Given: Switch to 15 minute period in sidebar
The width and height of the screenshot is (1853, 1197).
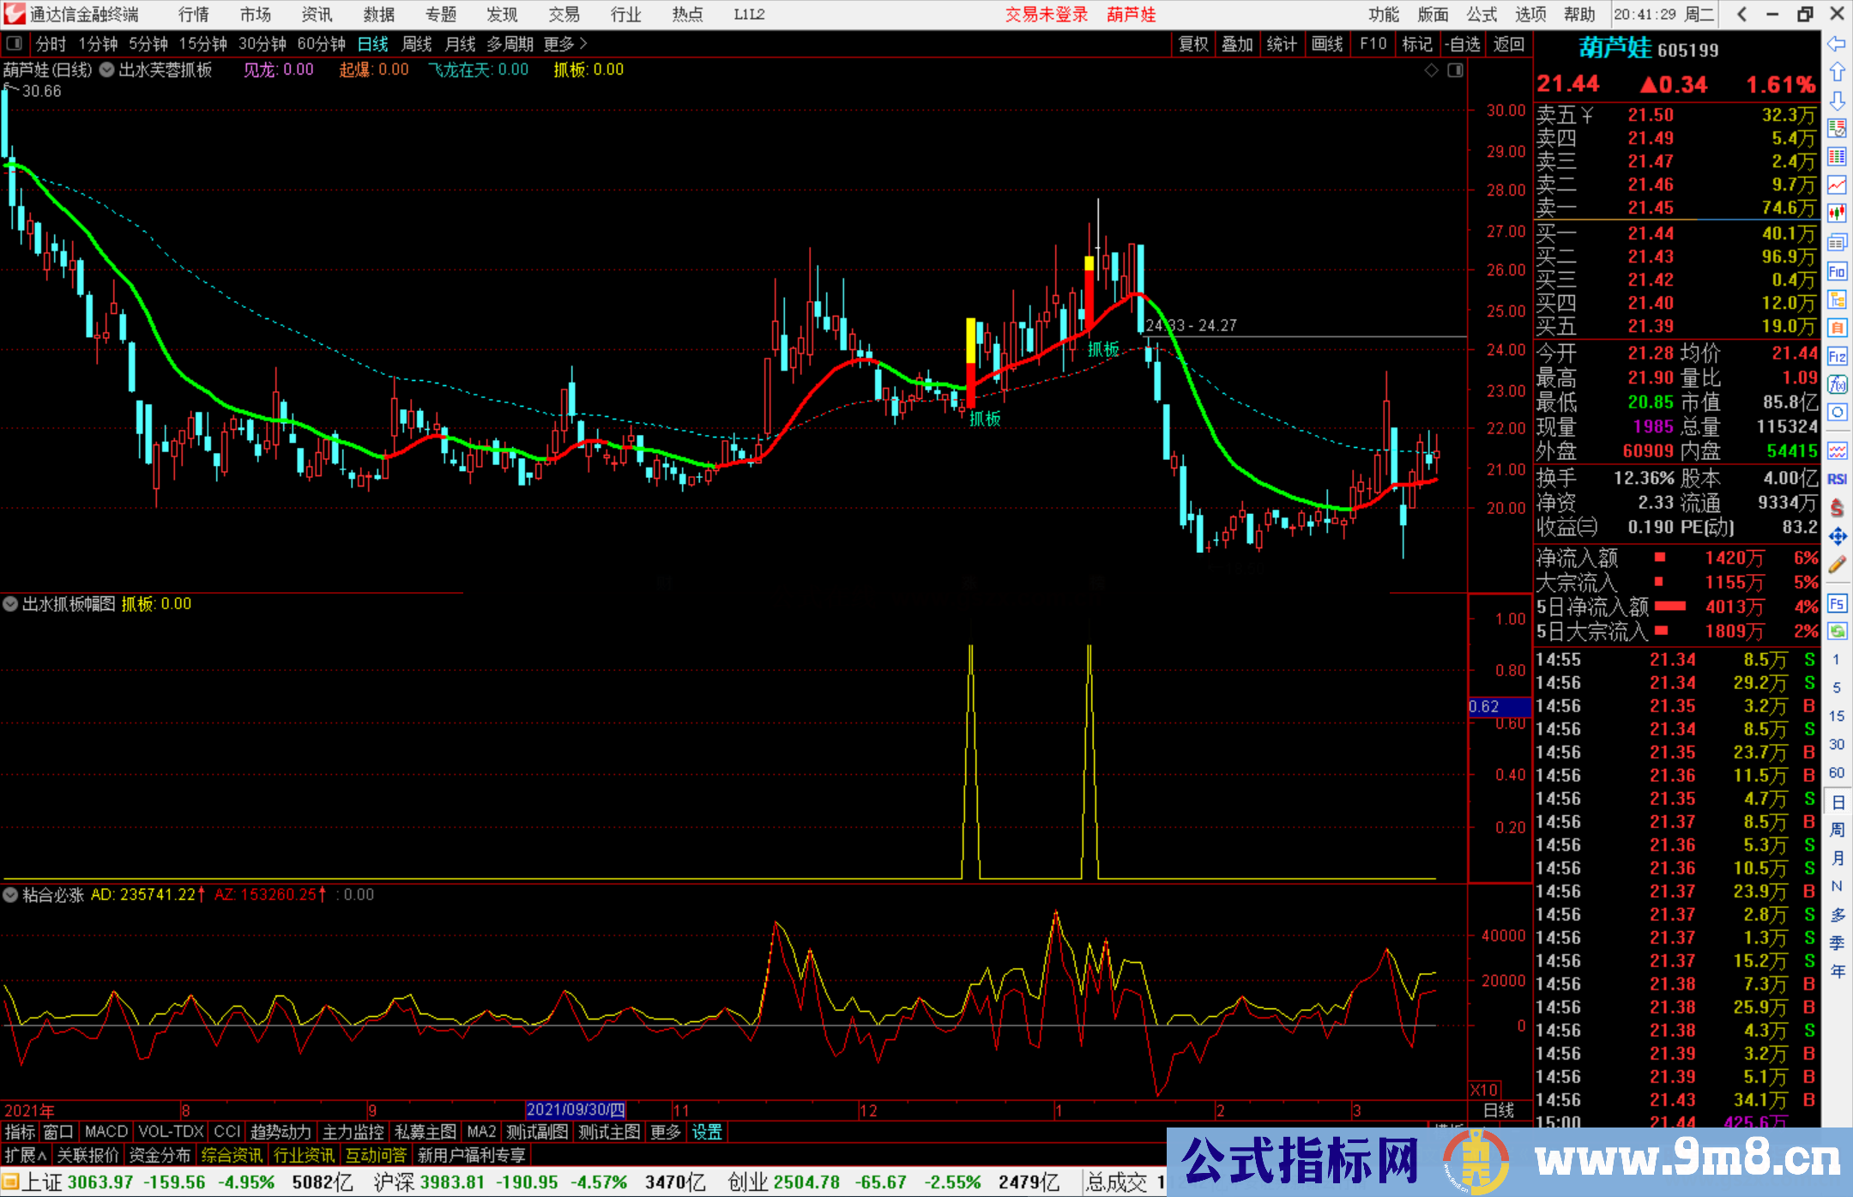Looking at the screenshot, I should point(1837,716).
